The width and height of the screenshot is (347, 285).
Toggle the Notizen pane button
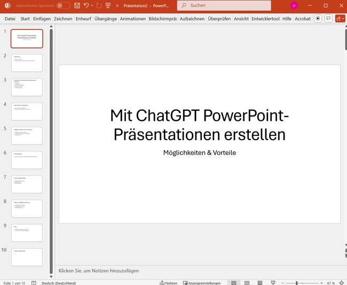pos(168,283)
